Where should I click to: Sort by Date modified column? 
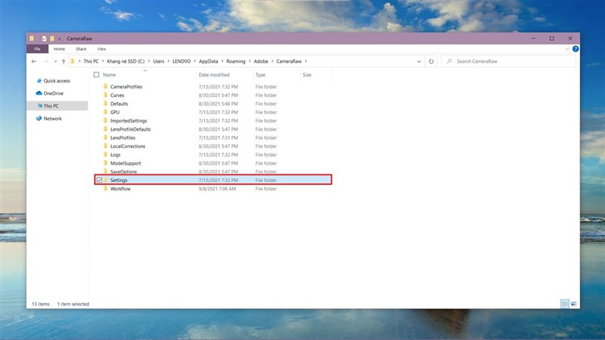click(214, 75)
